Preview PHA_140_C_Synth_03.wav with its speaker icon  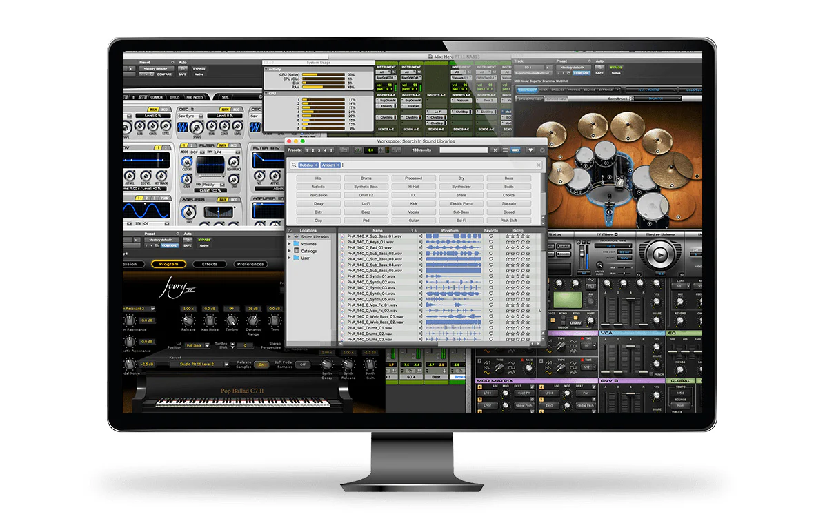421,288
